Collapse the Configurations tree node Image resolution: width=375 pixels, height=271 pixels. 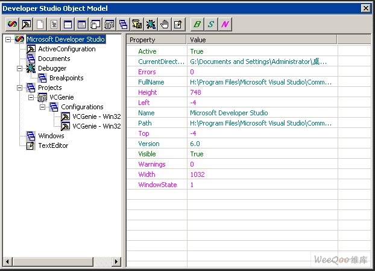tap(43, 107)
